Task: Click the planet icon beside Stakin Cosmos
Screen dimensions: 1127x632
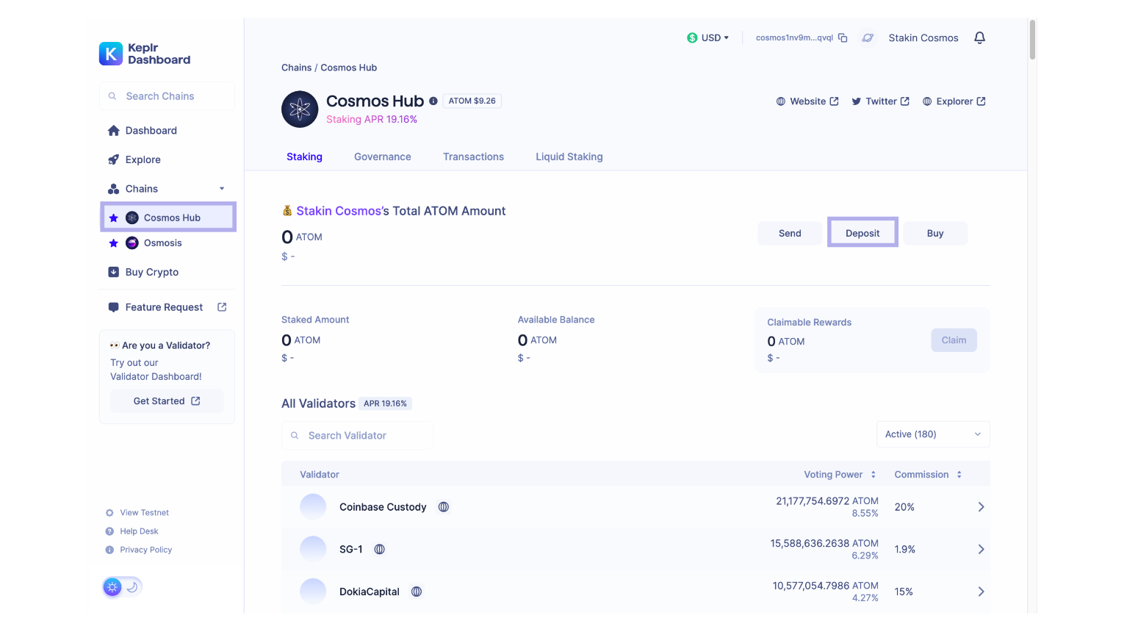Action: tap(868, 37)
